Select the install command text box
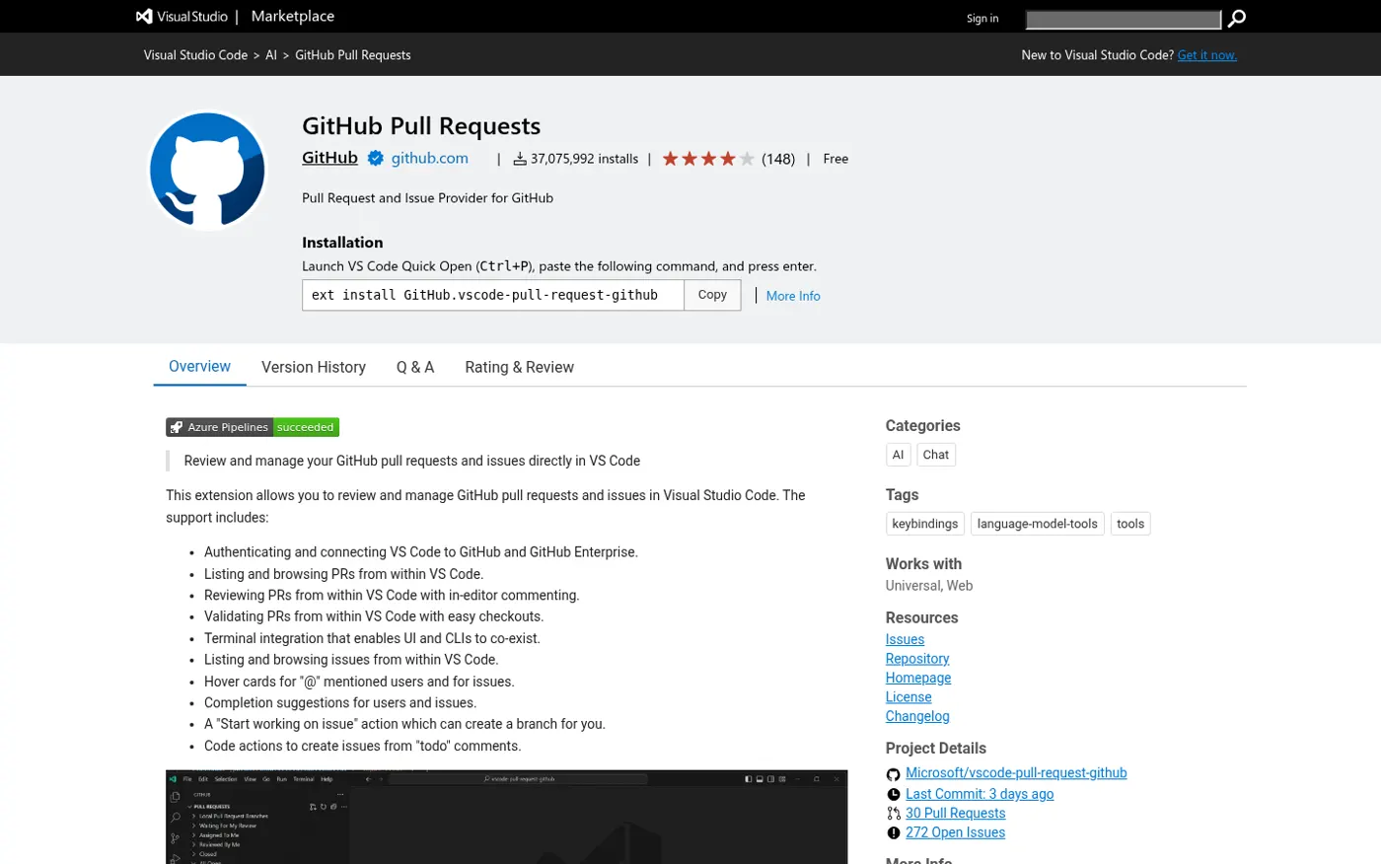The width and height of the screenshot is (1381, 864). click(x=493, y=295)
